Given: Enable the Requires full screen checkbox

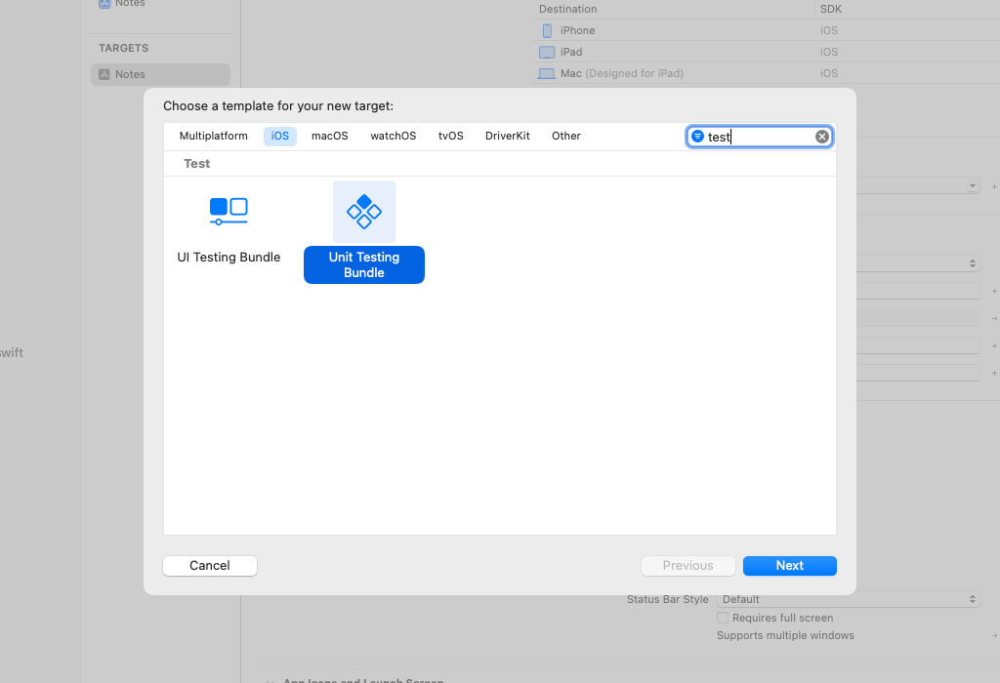Looking at the screenshot, I should (723, 618).
